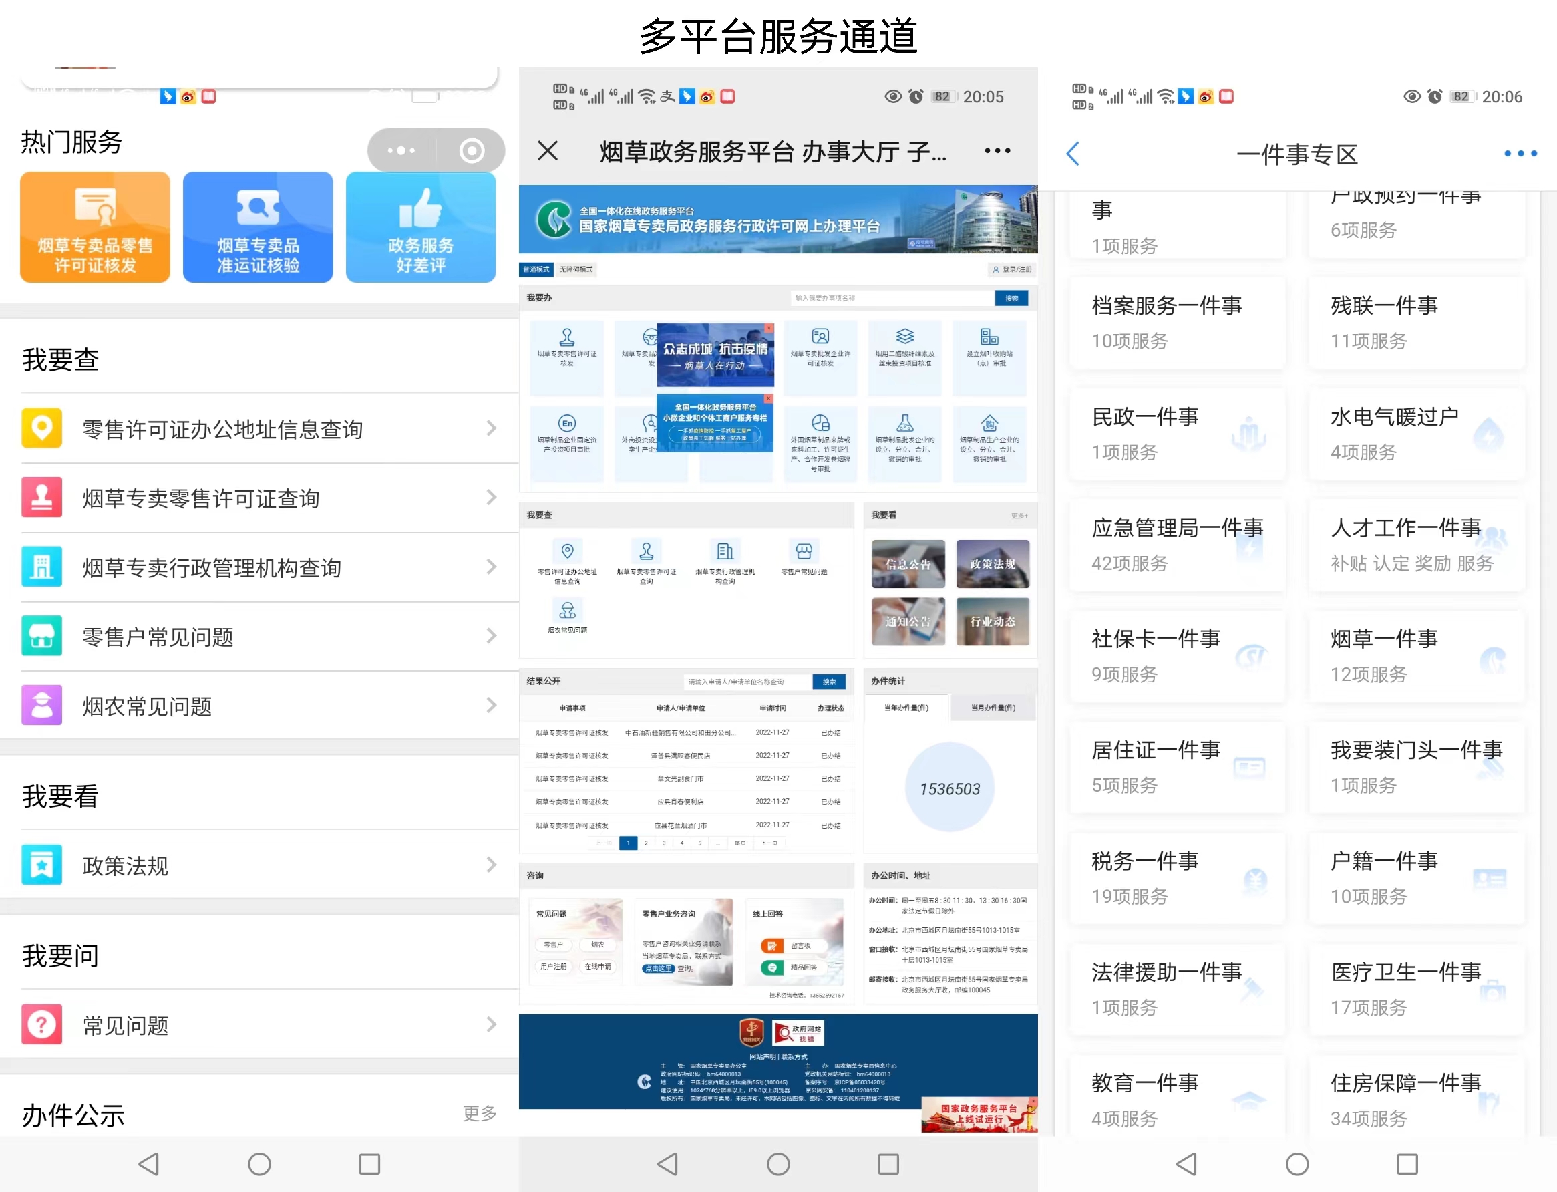Screen dimensions: 1557x1192
Task: Open blue three-dot menu in 一件事专区
Action: (1520, 153)
